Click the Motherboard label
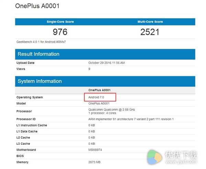 coord(26,150)
